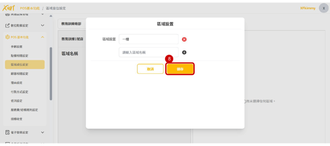Click the 請輸入區域名稱 input field

pos(148,52)
